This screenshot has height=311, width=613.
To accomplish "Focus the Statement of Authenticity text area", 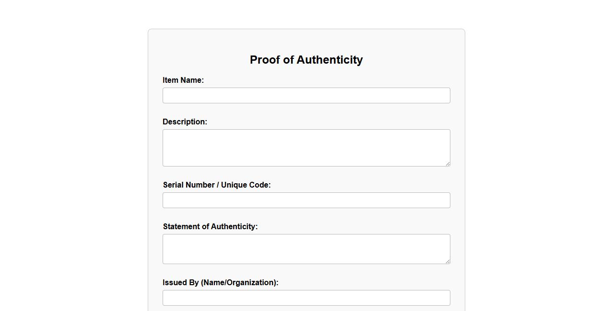I will (x=306, y=249).
